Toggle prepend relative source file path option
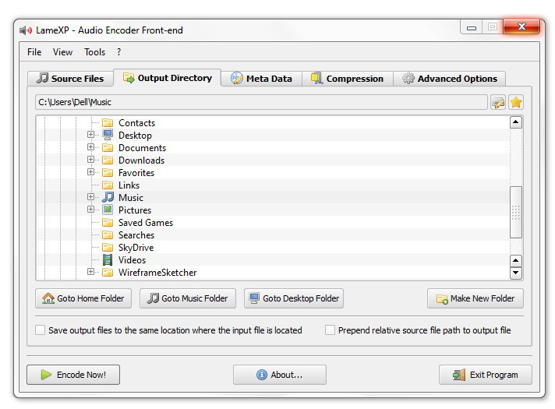Viewport: 555px width, 409px height. 330,330
